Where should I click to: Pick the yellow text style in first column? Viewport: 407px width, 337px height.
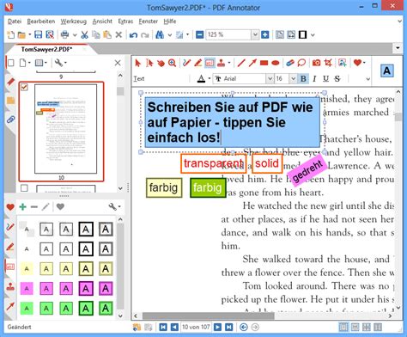27,269
